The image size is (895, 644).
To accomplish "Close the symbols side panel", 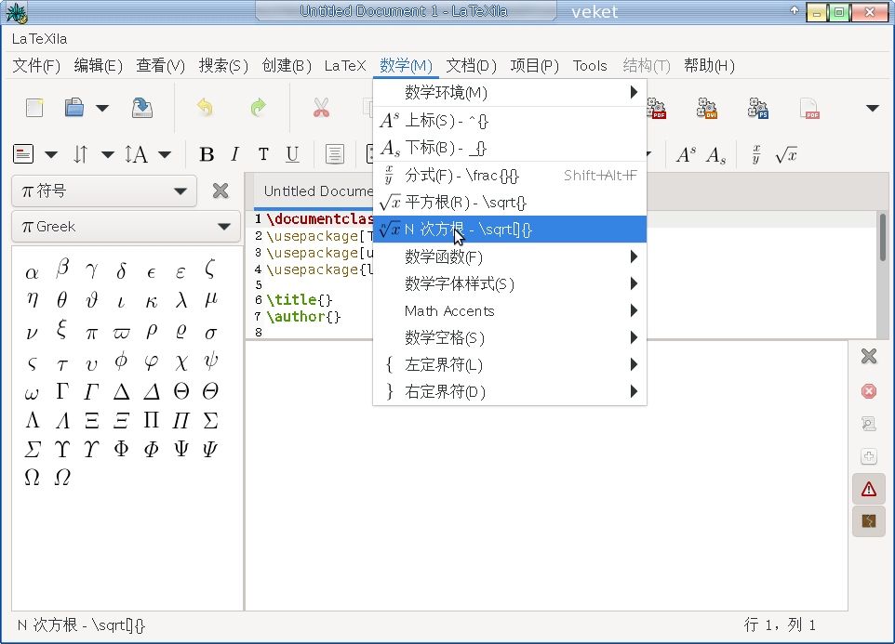I will pyautogui.click(x=220, y=191).
